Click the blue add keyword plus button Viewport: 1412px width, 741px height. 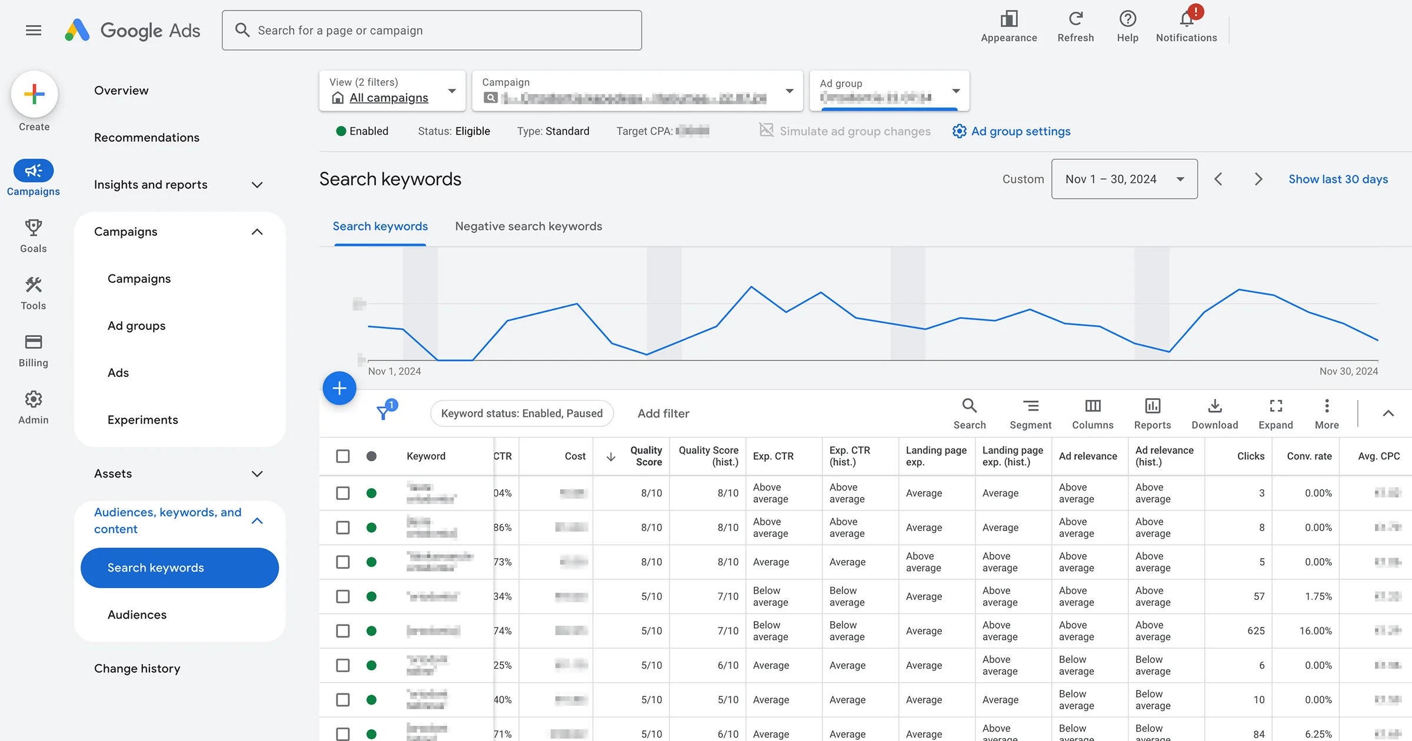pyautogui.click(x=339, y=388)
